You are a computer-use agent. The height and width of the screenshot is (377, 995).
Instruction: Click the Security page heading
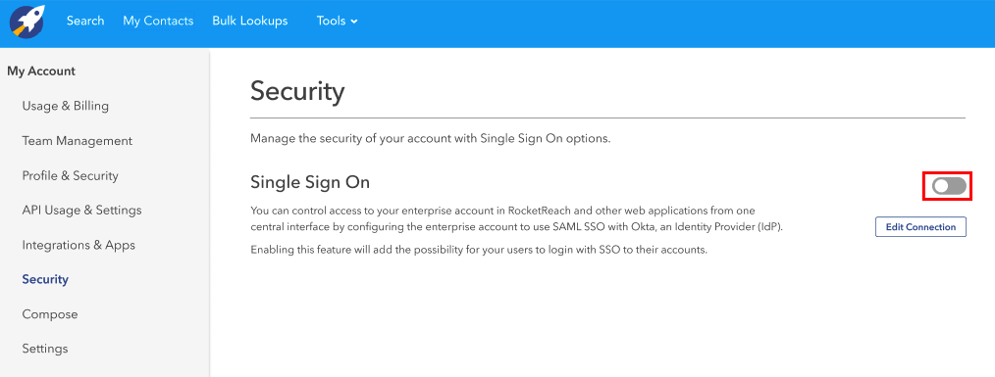[x=297, y=91]
